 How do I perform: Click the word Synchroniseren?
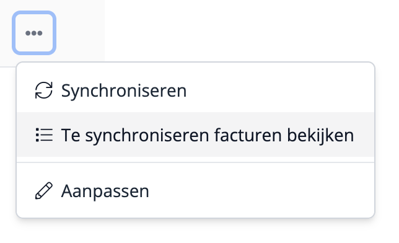click(124, 91)
